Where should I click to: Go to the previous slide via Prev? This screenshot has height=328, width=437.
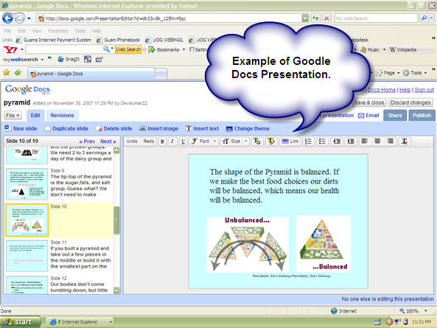(87, 142)
